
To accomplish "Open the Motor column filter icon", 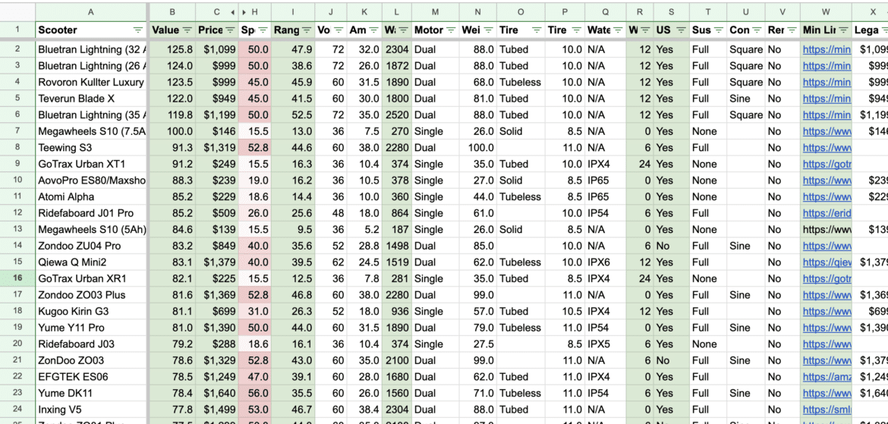I will click(451, 30).
